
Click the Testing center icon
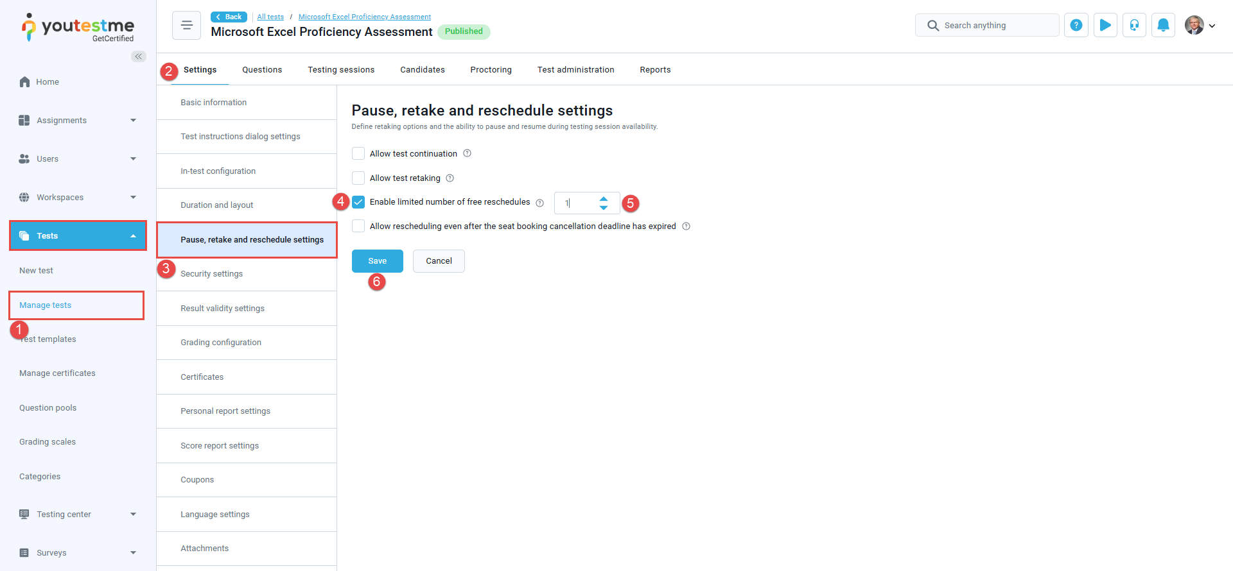click(x=24, y=514)
